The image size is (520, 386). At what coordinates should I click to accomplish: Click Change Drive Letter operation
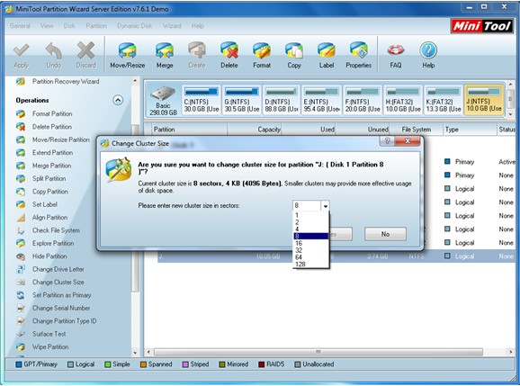(58, 269)
